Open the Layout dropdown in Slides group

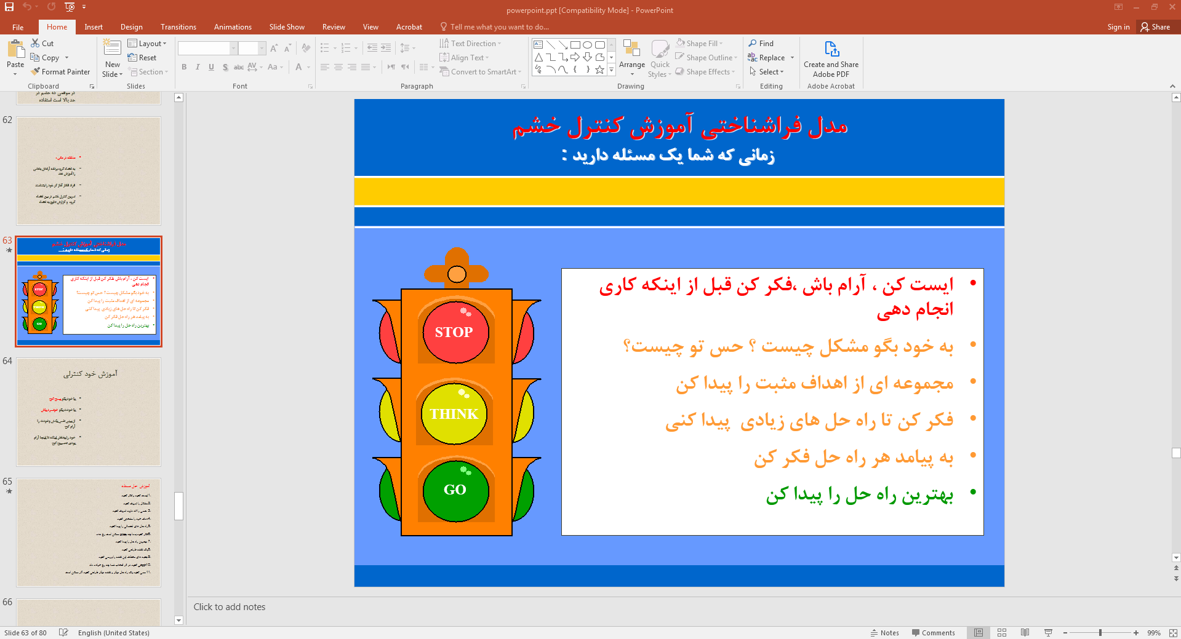[148, 43]
